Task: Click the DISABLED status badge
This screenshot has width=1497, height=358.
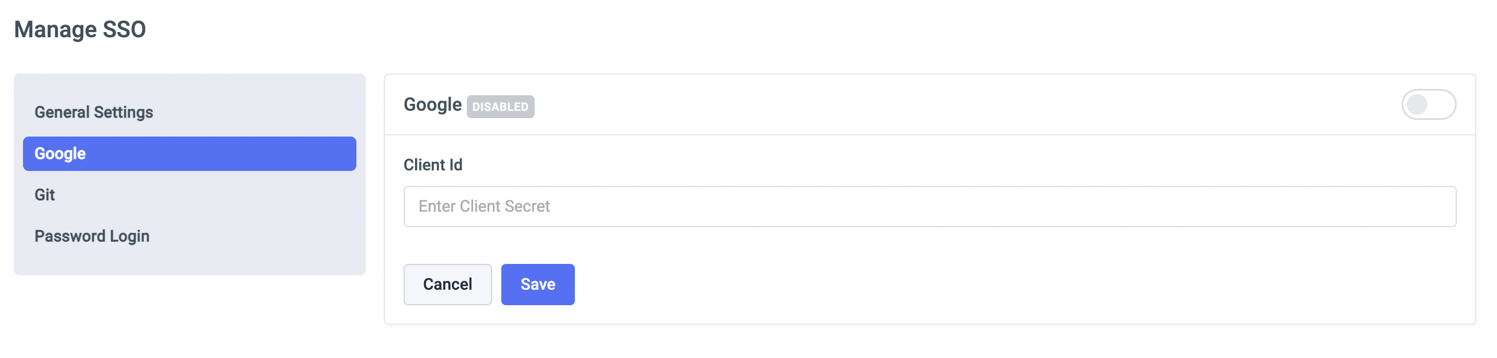Action: click(500, 107)
